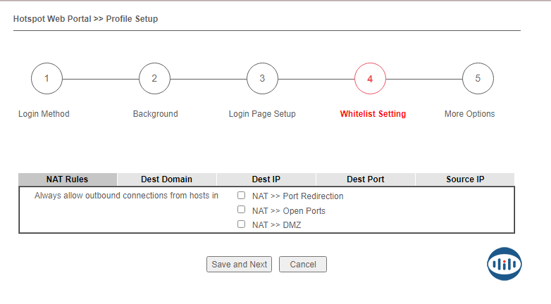Screen dimensions: 551x304
Task: Click the step 1 circle
Action: click(x=47, y=79)
